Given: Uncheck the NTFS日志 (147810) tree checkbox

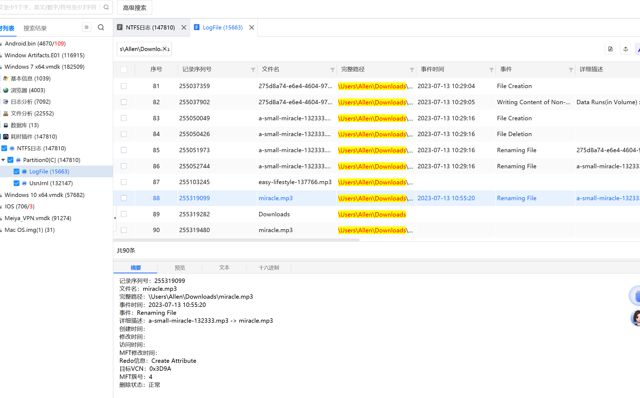Looking at the screenshot, I should (4, 148).
